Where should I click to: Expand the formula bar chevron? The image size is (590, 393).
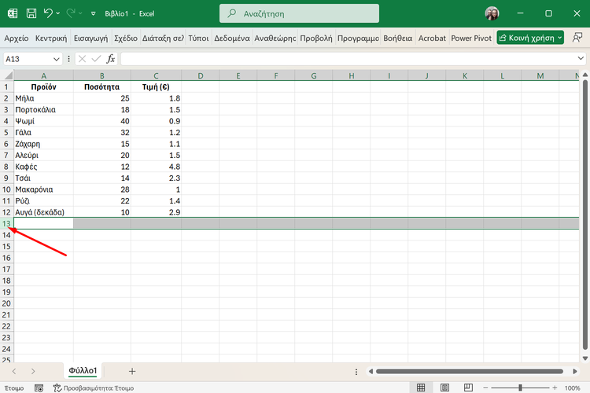click(580, 59)
